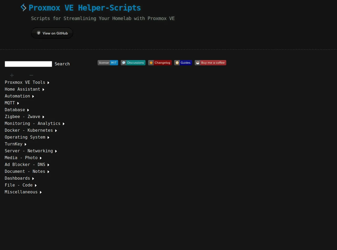Open the license MIT badge link
337x250 pixels.
tap(108, 63)
